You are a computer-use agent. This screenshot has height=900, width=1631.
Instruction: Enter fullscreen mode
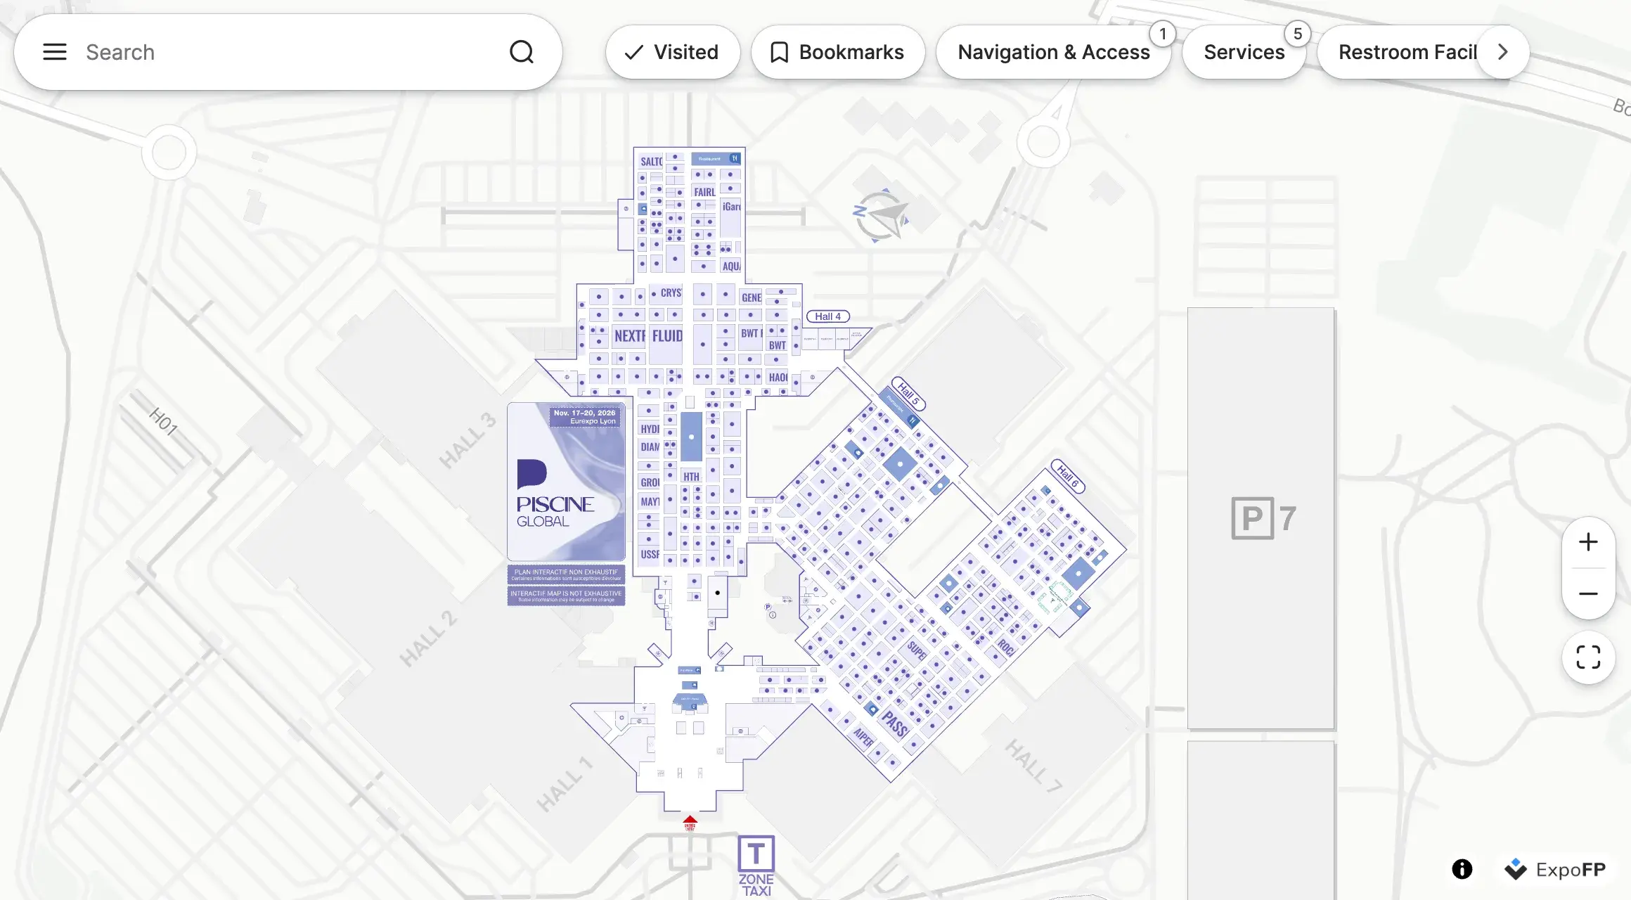click(x=1588, y=657)
